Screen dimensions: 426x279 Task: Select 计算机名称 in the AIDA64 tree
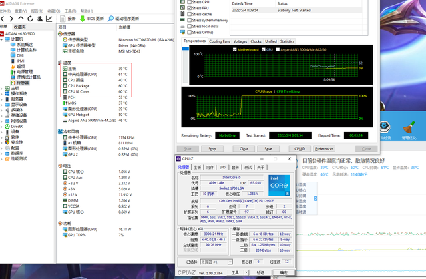click(x=23, y=50)
